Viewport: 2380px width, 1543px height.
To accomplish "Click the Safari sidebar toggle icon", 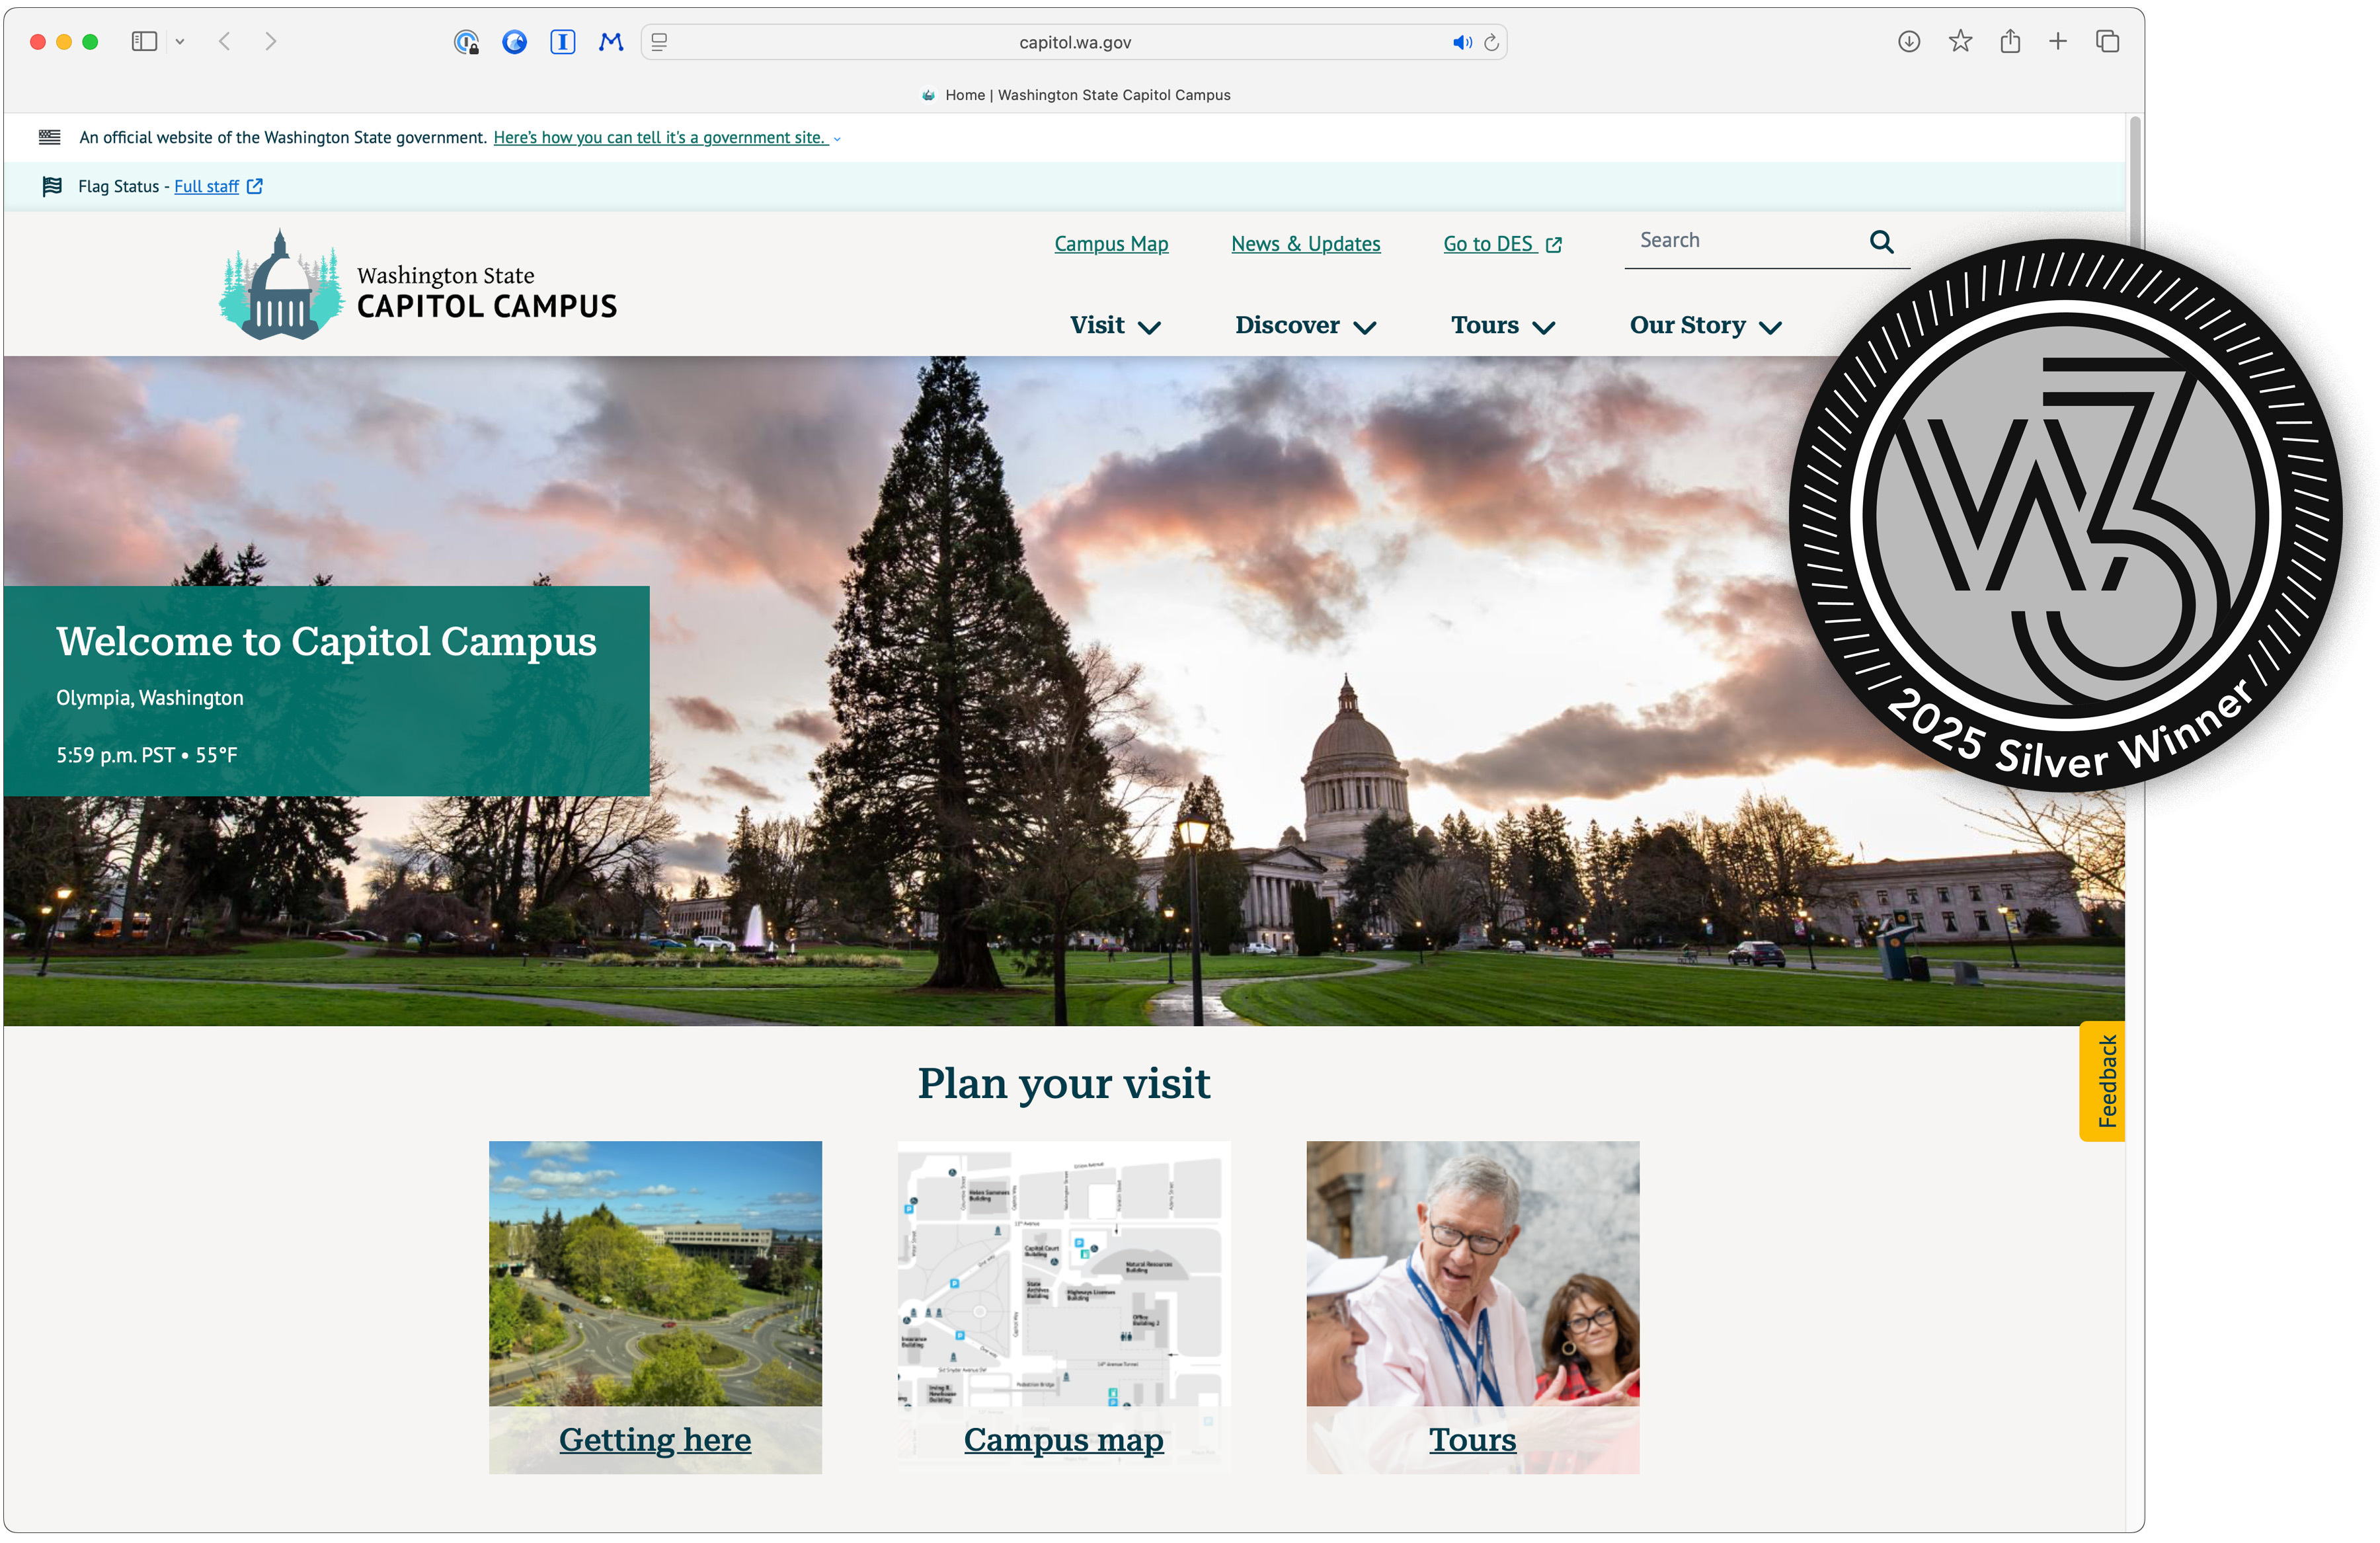I will [x=144, y=41].
